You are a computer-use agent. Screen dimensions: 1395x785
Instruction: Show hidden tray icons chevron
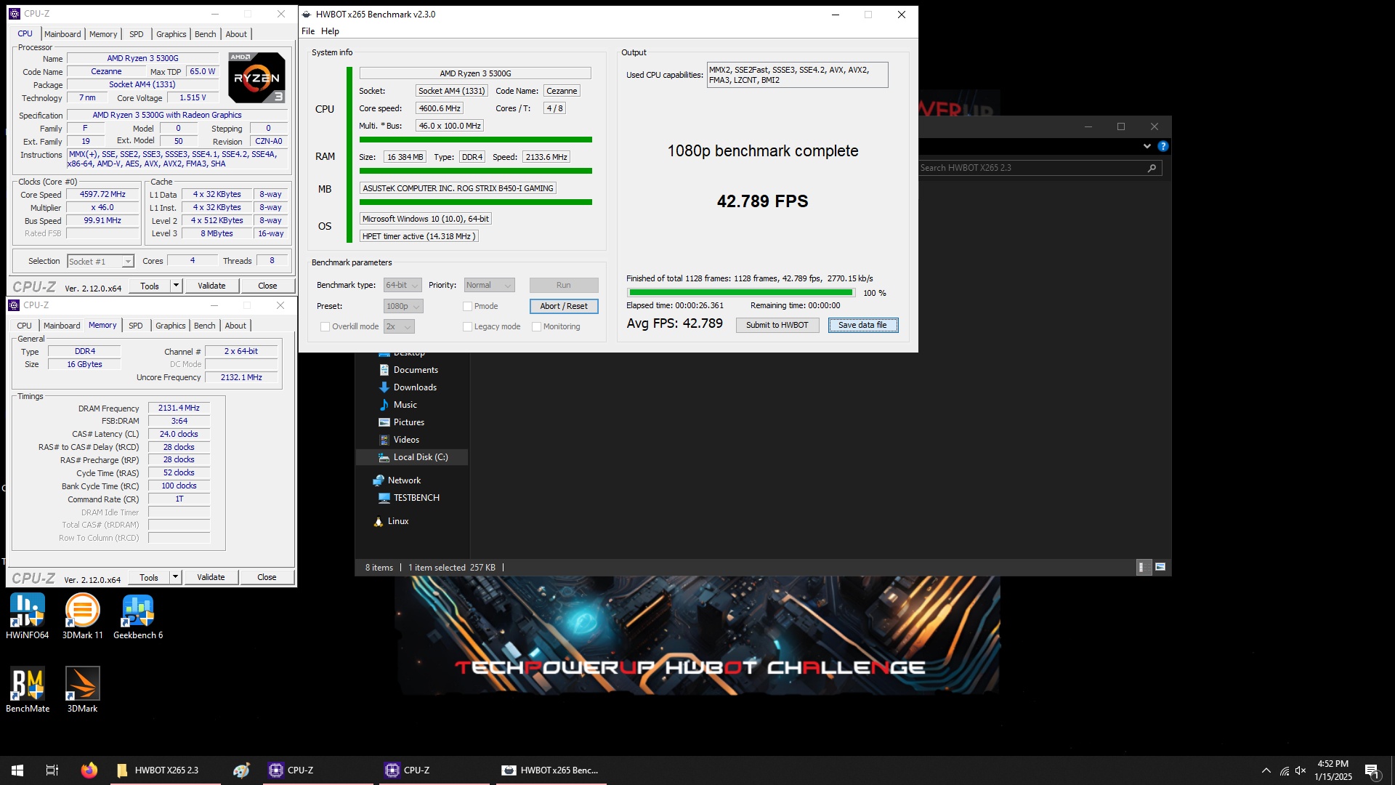[1266, 770]
